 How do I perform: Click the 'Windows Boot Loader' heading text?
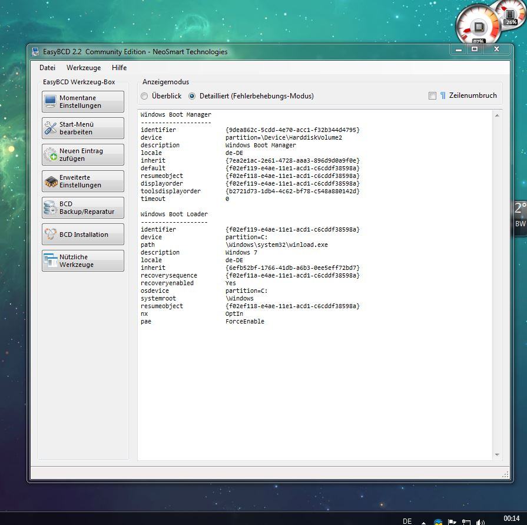174,214
